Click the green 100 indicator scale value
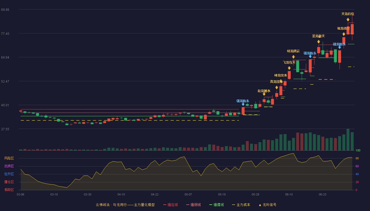Screen dimensions: 370x211 (x=358, y=151)
